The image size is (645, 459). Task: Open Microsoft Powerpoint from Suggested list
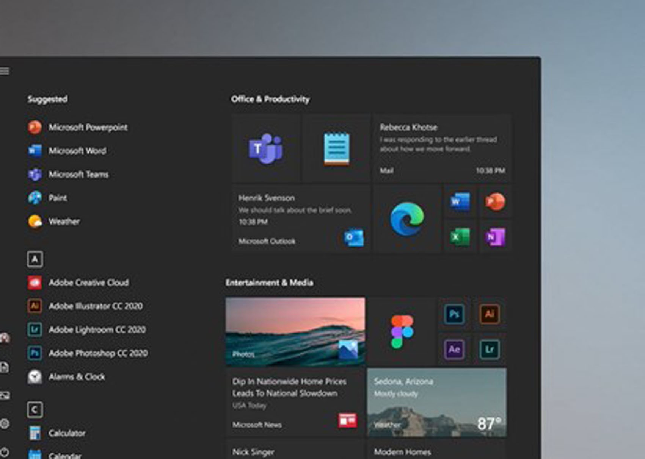pyautogui.click(x=78, y=127)
